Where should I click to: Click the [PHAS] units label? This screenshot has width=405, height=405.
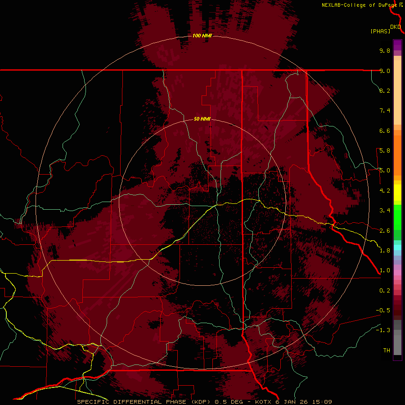pyautogui.click(x=380, y=31)
